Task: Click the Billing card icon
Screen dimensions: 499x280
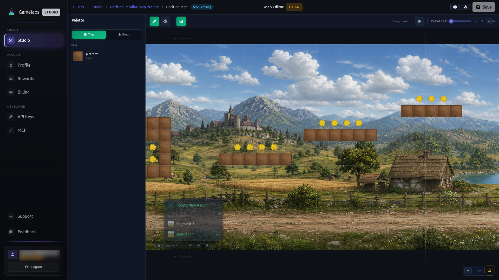Action: [11, 92]
